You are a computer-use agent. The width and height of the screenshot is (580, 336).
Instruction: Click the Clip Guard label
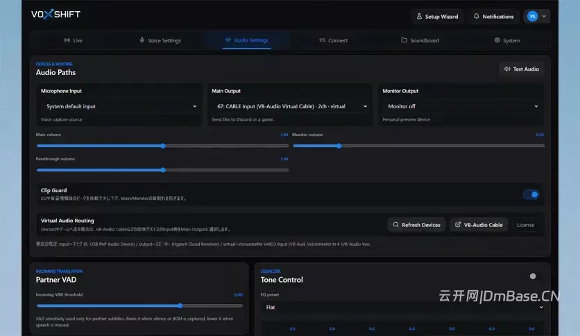53,190
